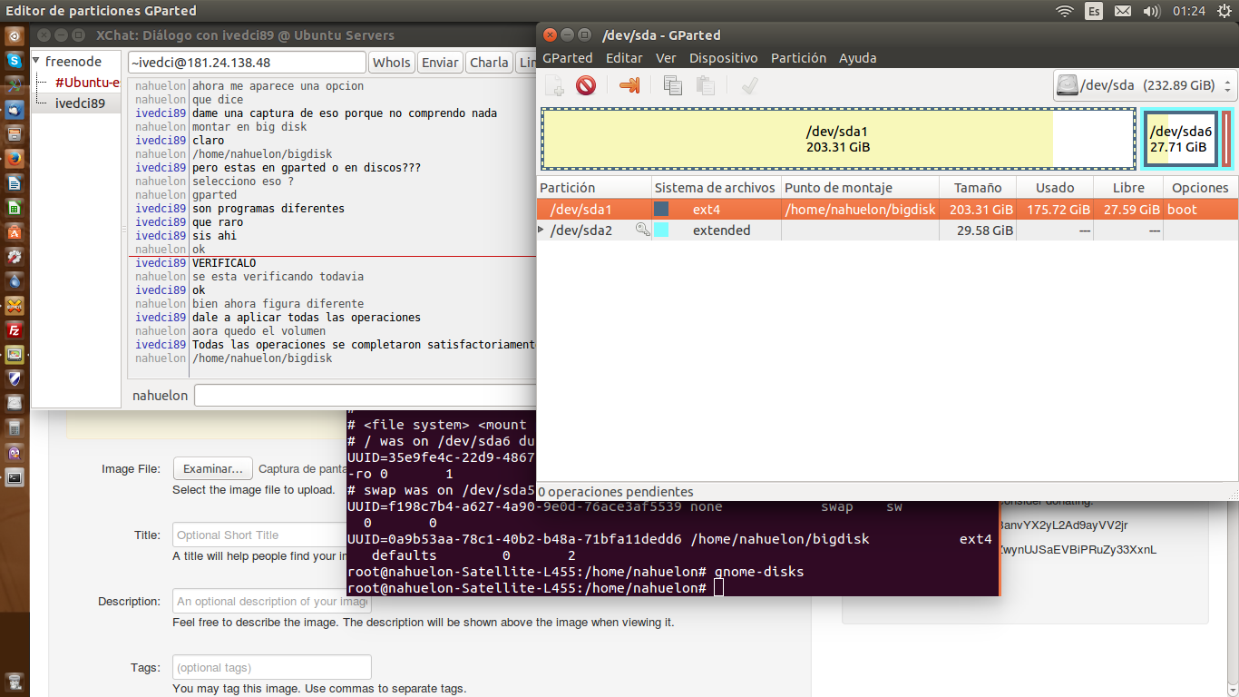Sort by Partición column header
The image size is (1239, 697).
pos(594,188)
